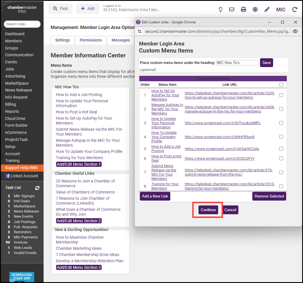Open the globe icon in the header

(x=255, y=9)
